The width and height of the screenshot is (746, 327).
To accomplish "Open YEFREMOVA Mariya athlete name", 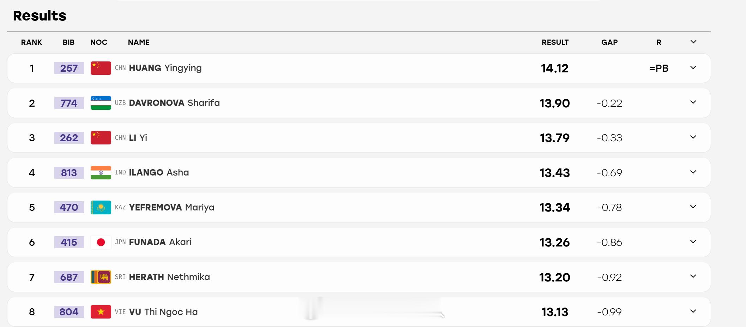I will [x=172, y=208].
